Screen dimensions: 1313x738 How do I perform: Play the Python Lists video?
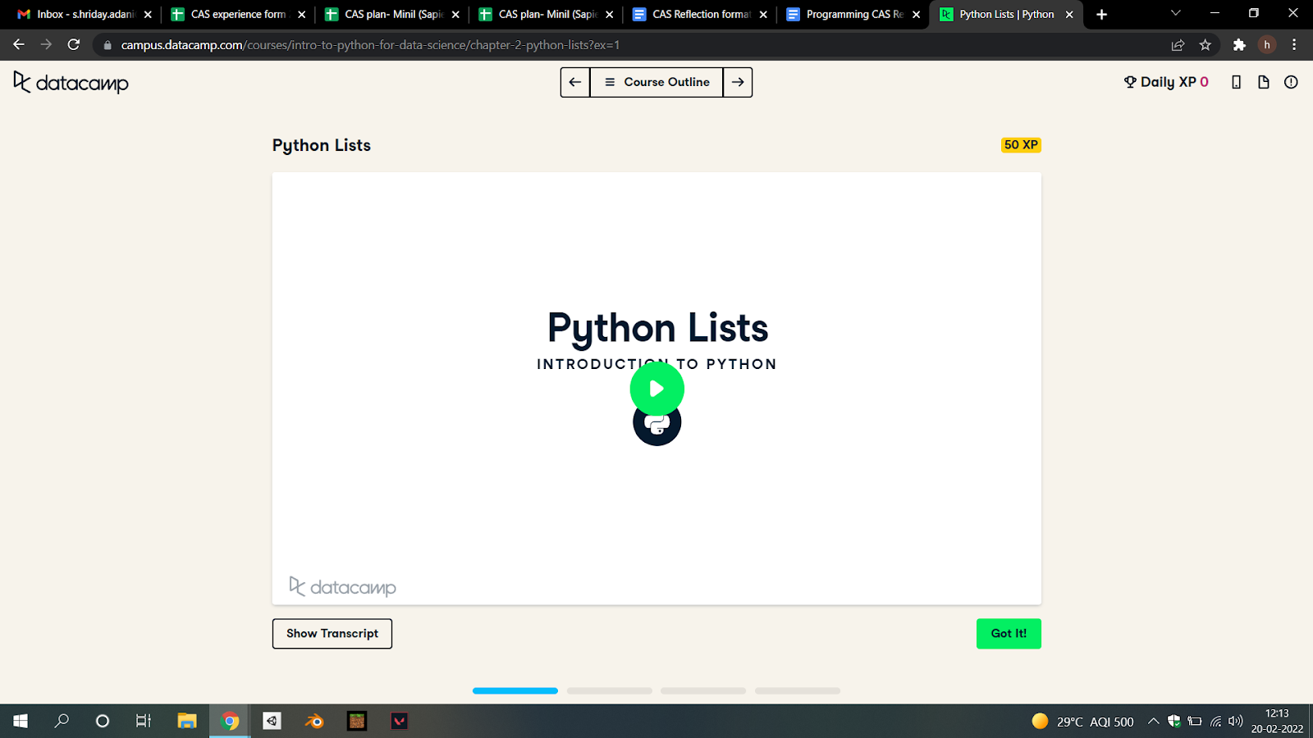[x=656, y=389]
